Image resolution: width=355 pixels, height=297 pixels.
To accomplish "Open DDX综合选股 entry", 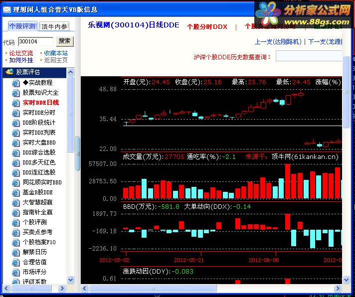I will (x=39, y=152).
